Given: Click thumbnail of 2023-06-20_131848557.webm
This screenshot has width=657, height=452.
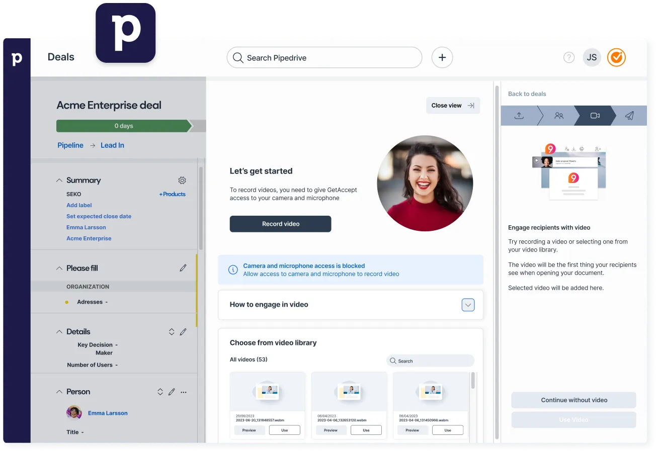Looking at the screenshot, I should (x=267, y=392).
